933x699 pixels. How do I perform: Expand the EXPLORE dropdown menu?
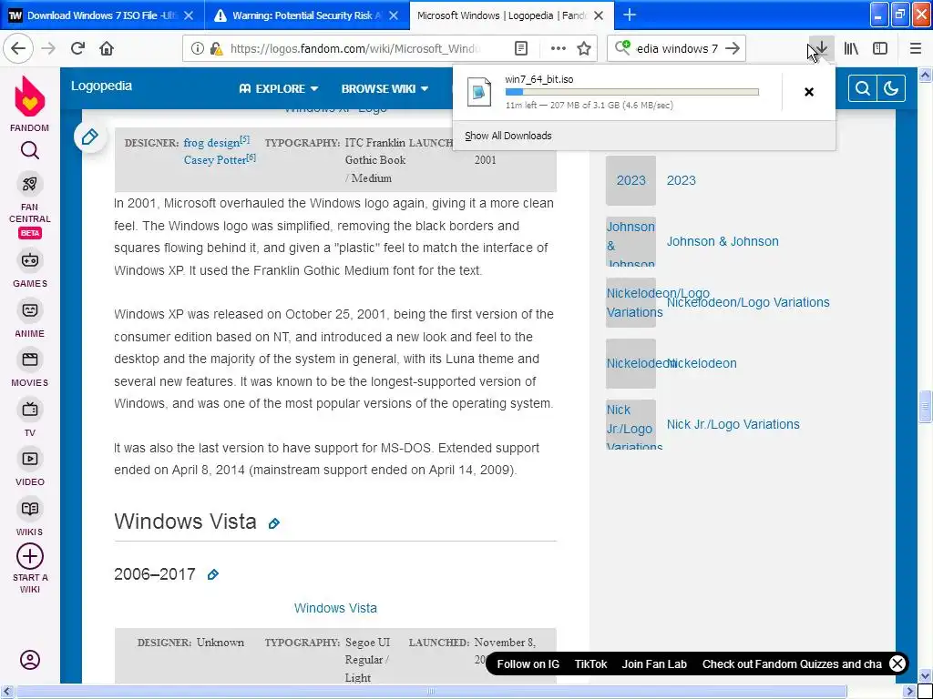pos(279,88)
